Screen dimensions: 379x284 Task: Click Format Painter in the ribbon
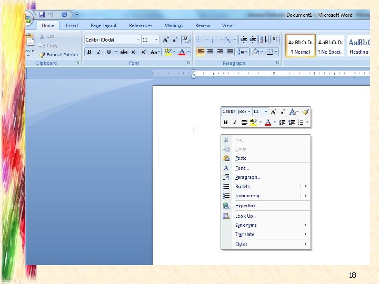coord(59,55)
